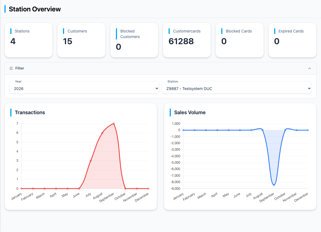
Task: Click the Year field label
Action: [x=18, y=81]
